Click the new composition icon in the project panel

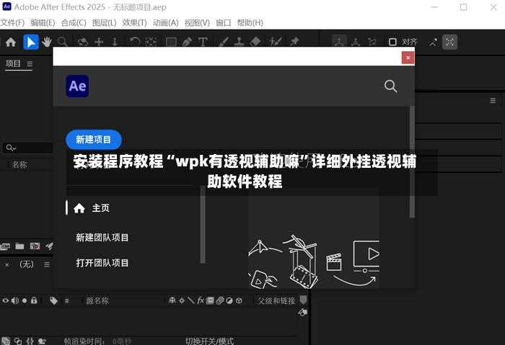35,246
